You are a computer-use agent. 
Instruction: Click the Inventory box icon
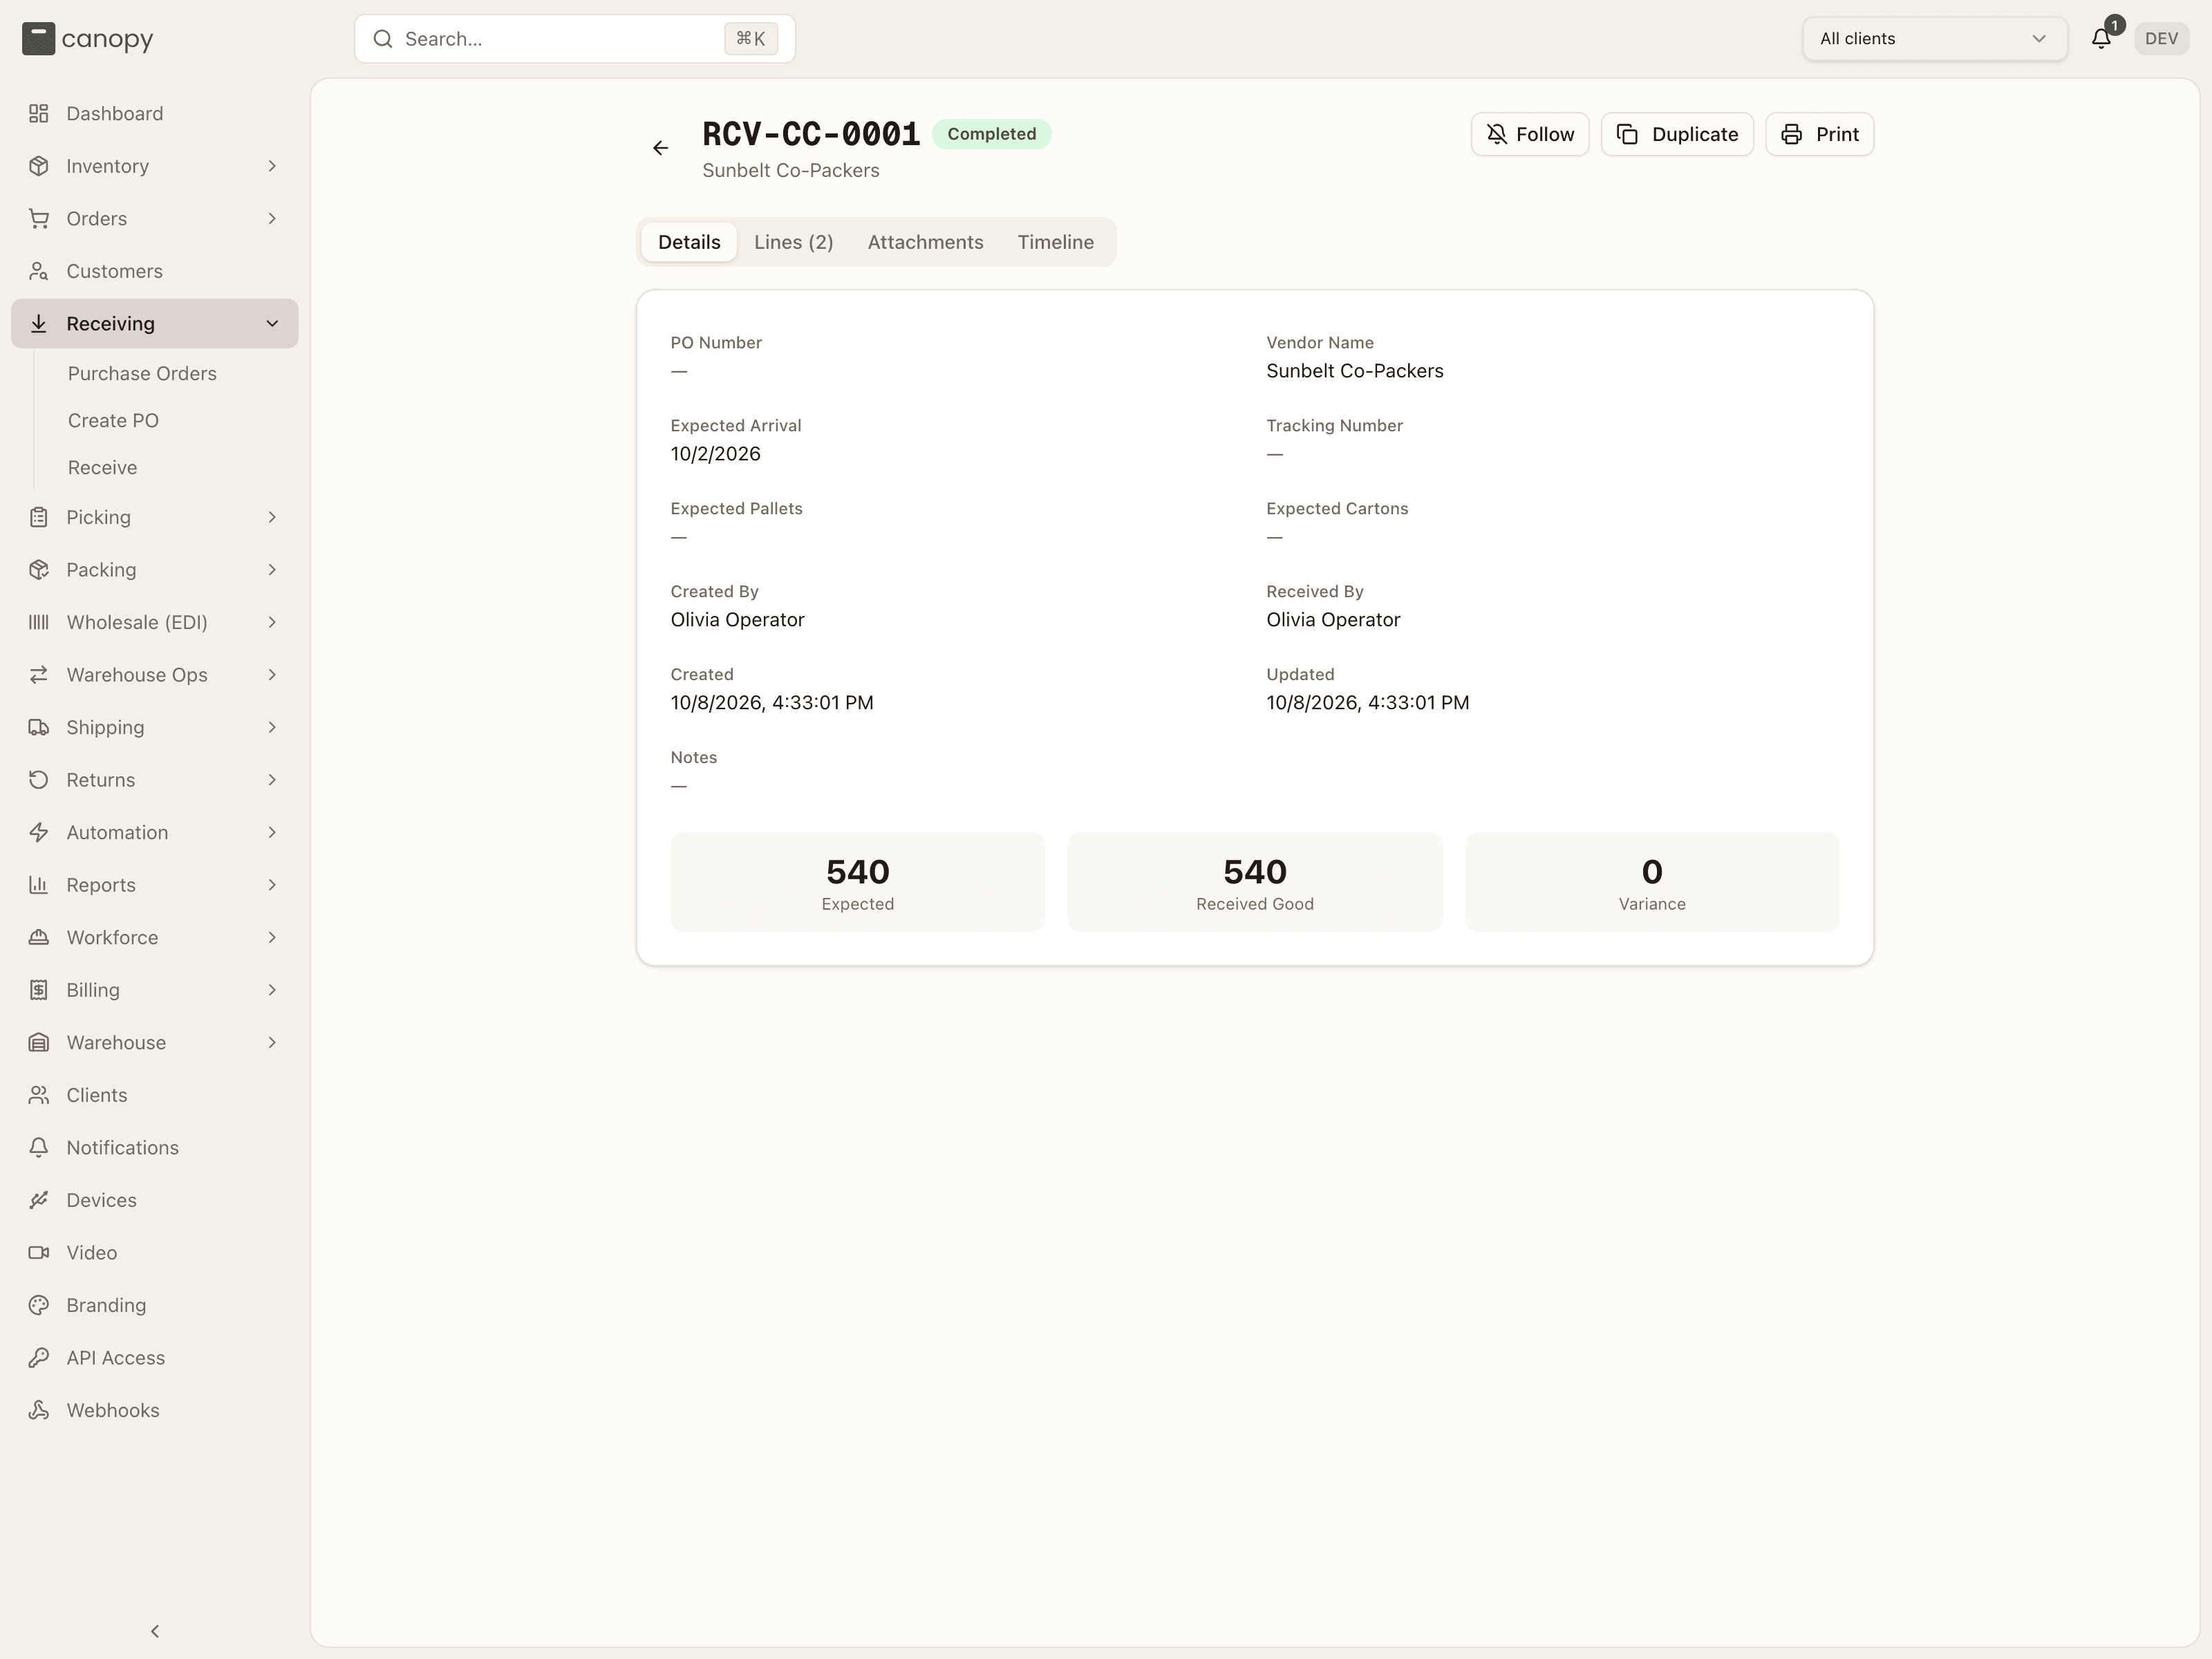click(39, 166)
